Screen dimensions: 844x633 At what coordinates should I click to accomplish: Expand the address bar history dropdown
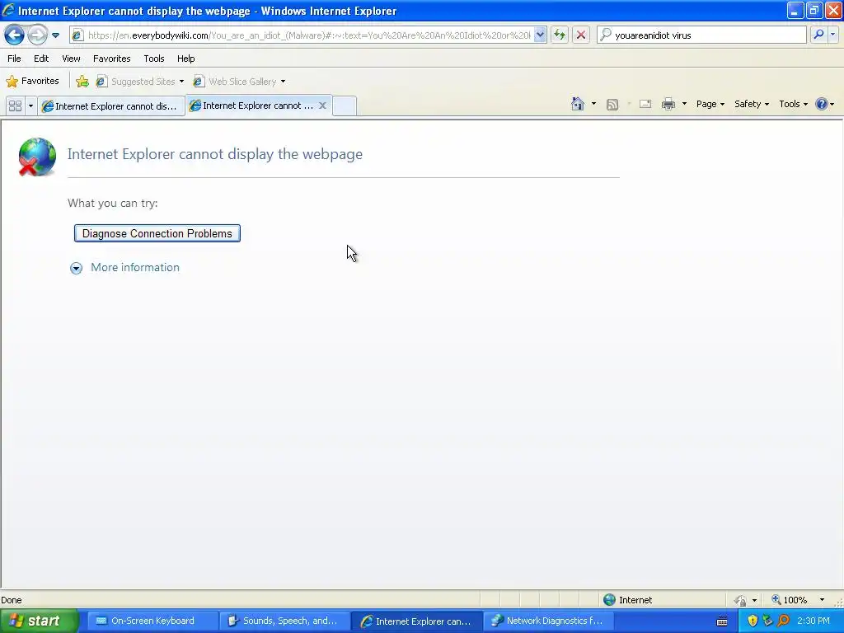[x=540, y=35]
